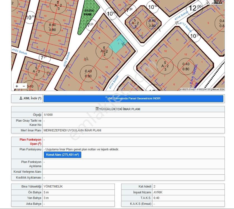Click the Kırsal Yerleşme Alanı label

pos(27,172)
